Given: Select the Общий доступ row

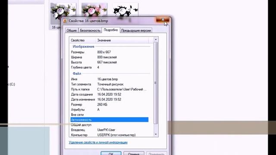Looking at the screenshot, I should [109, 125].
